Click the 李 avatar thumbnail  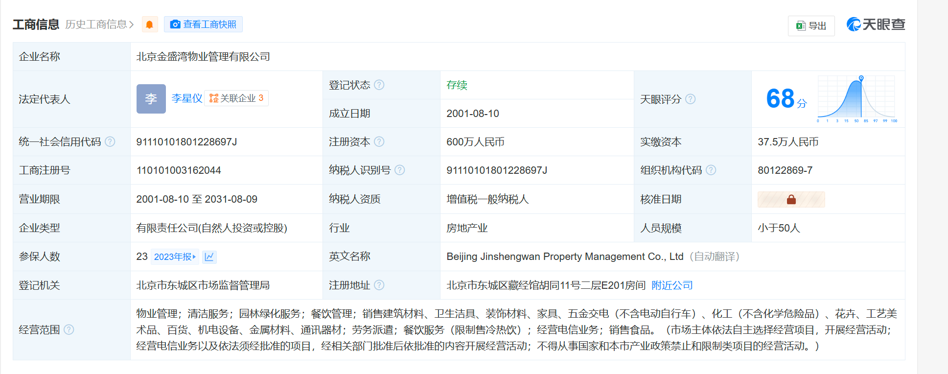[151, 99]
